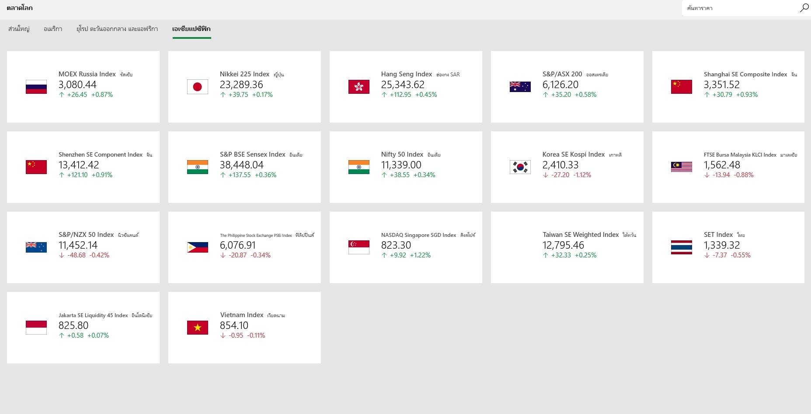Select the ส่วนใหญ่ tab
The image size is (811, 414).
pyautogui.click(x=19, y=29)
